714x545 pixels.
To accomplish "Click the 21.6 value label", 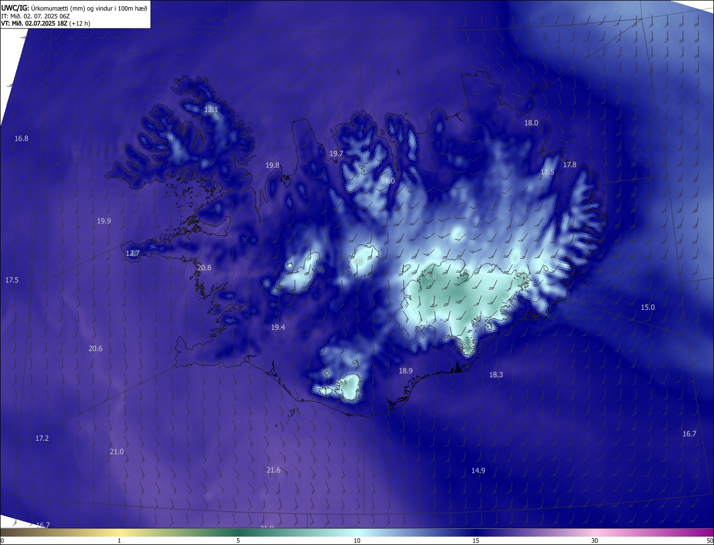I will (x=273, y=470).
